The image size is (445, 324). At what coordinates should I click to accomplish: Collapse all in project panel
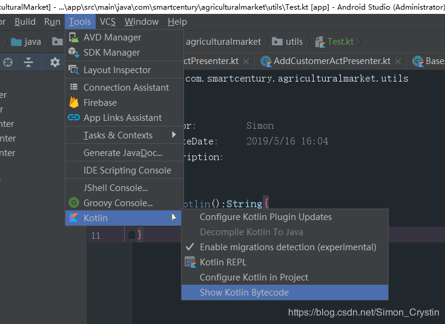click(28, 62)
